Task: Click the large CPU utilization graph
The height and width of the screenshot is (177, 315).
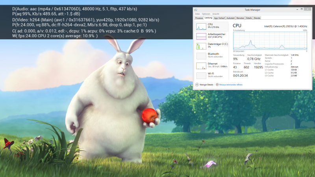Action: (x=270, y=41)
